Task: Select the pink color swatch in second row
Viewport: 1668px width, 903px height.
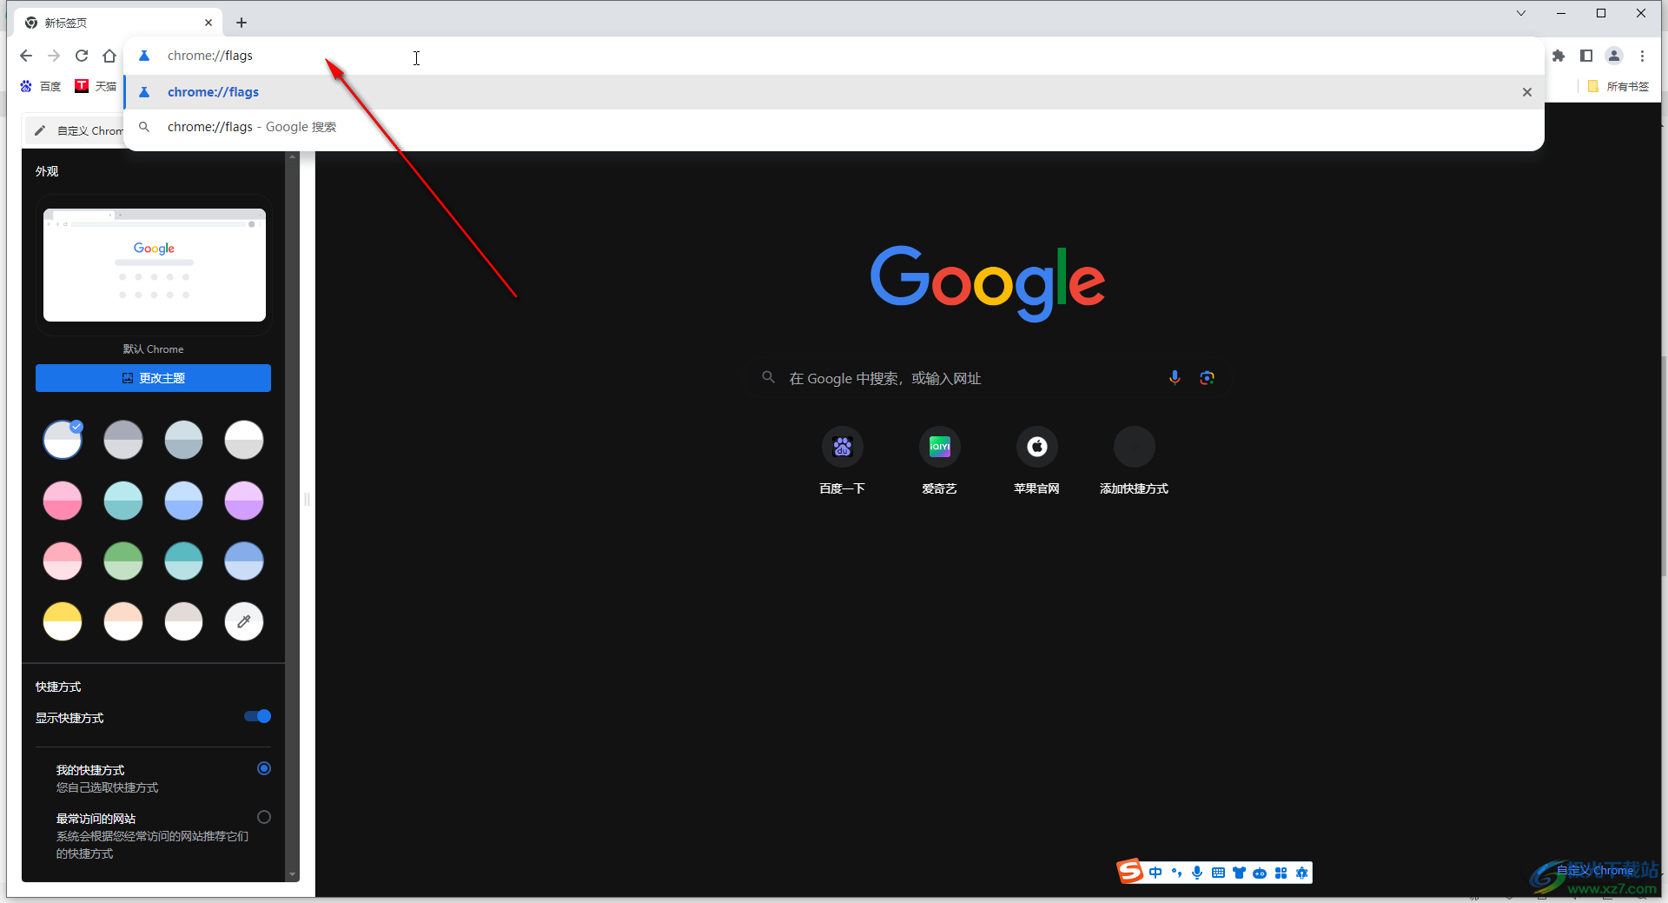Action: coord(63,501)
